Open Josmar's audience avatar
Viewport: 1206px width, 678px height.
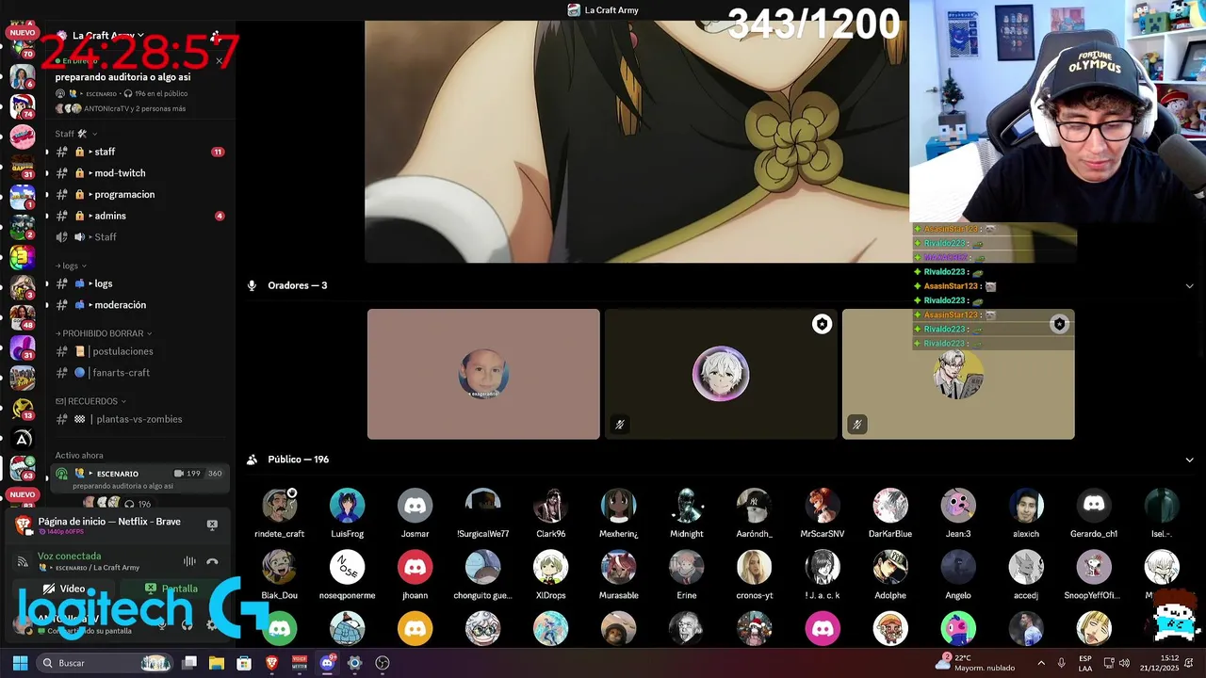click(x=415, y=506)
